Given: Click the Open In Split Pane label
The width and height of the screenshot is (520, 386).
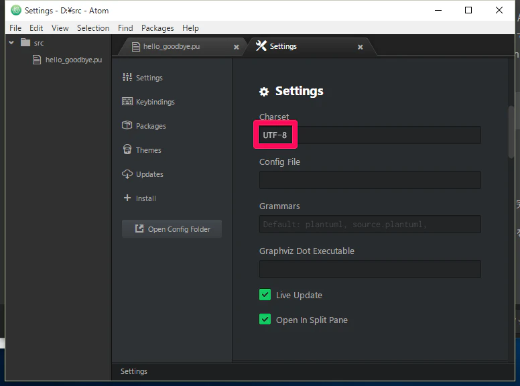Looking at the screenshot, I should (312, 320).
